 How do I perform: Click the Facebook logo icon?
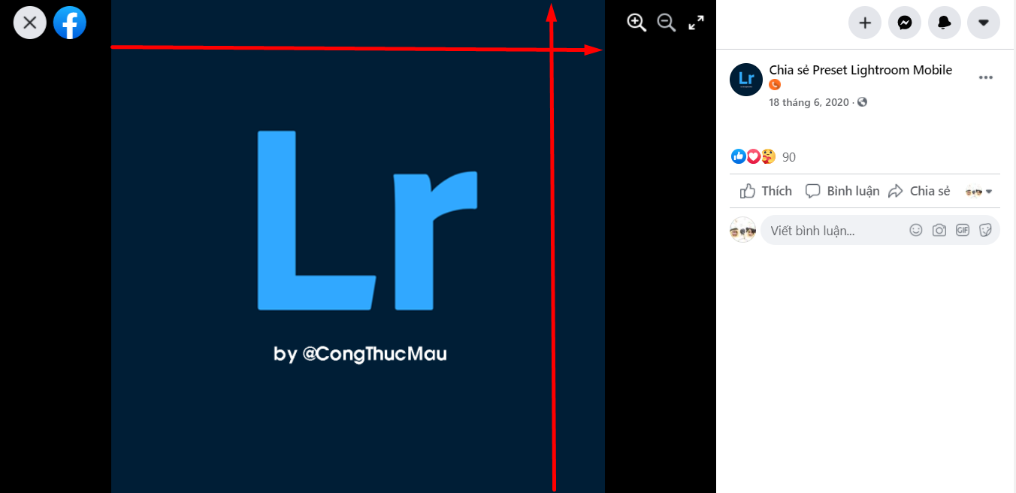tap(70, 23)
